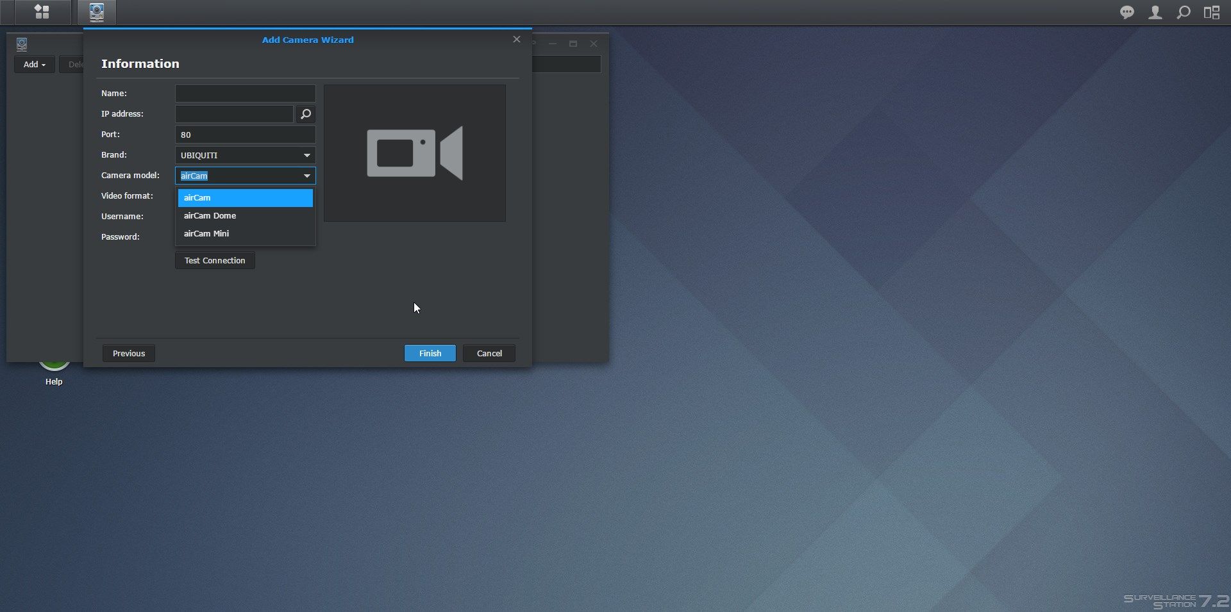Expand the Brand dropdown
Screen dimensions: 1231x612
click(306, 155)
